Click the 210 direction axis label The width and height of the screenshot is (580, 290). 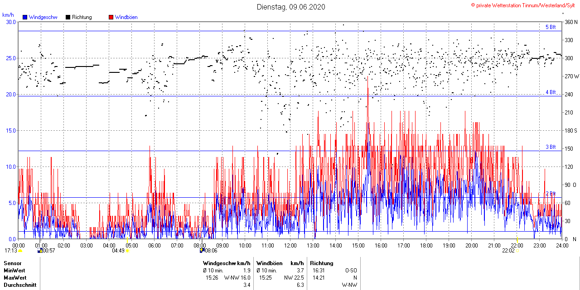[569, 112]
